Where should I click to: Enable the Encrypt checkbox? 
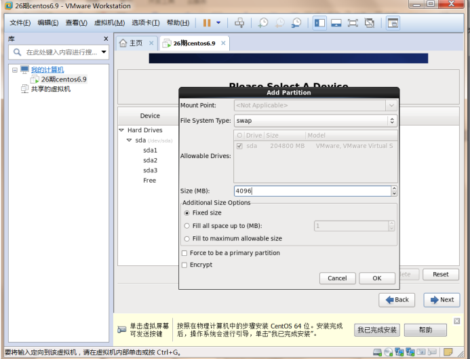(x=184, y=265)
